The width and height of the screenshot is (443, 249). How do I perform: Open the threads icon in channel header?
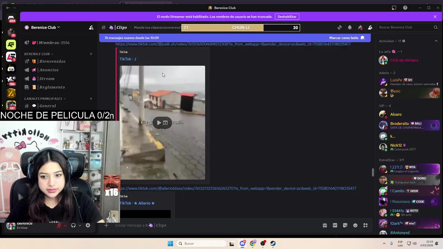[x=340, y=27]
